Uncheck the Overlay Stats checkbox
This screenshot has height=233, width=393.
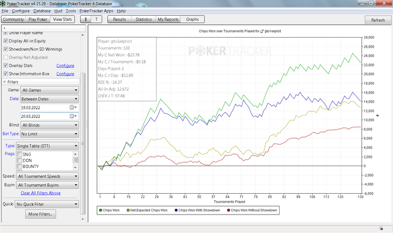click(x=6, y=65)
